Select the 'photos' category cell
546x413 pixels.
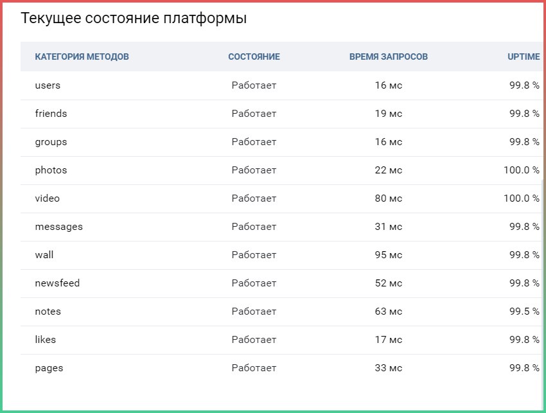[x=51, y=170]
